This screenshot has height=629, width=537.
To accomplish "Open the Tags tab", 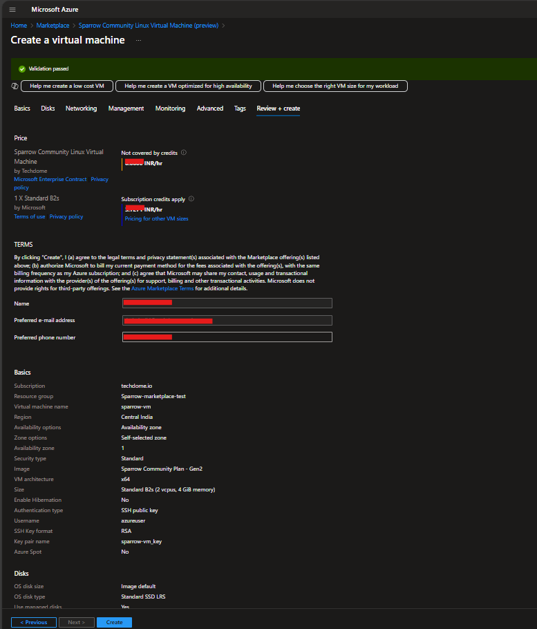I will click(240, 109).
